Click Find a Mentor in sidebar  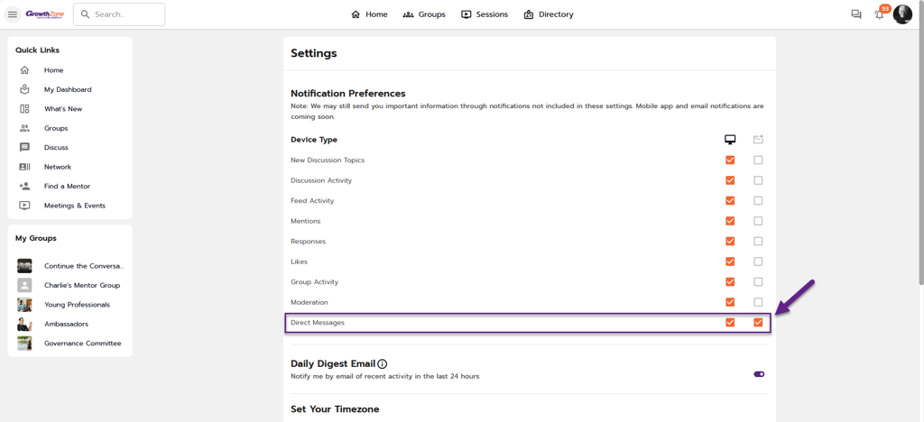point(67,186)
